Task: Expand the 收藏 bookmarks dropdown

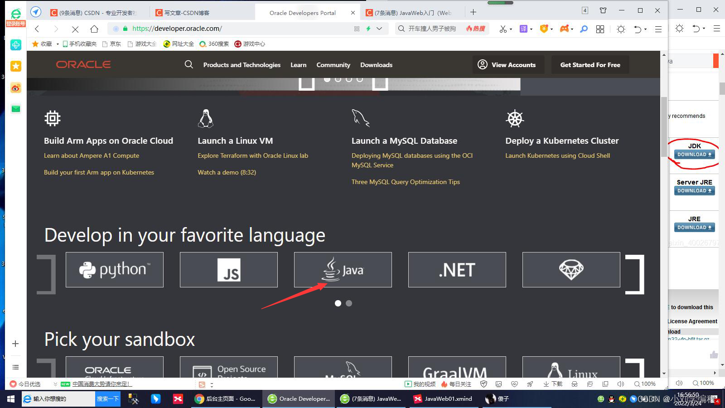Action: [58, 44]
